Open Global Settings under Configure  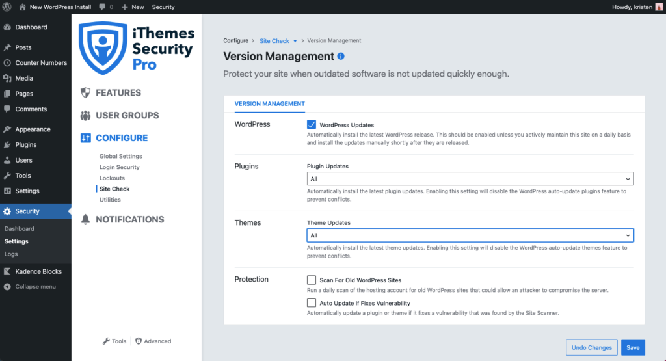click(x=120, y=156)
